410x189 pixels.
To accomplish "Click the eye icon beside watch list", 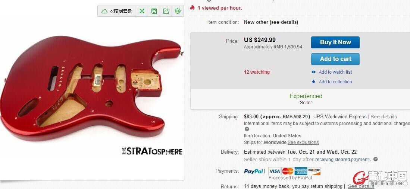I will pyautogui.click(x=313, y=72).
